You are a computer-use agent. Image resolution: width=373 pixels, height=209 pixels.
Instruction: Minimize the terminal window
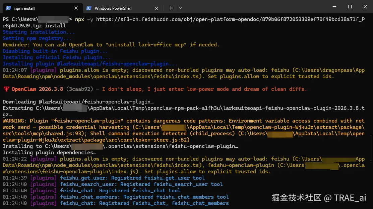[x=334, y=7]
